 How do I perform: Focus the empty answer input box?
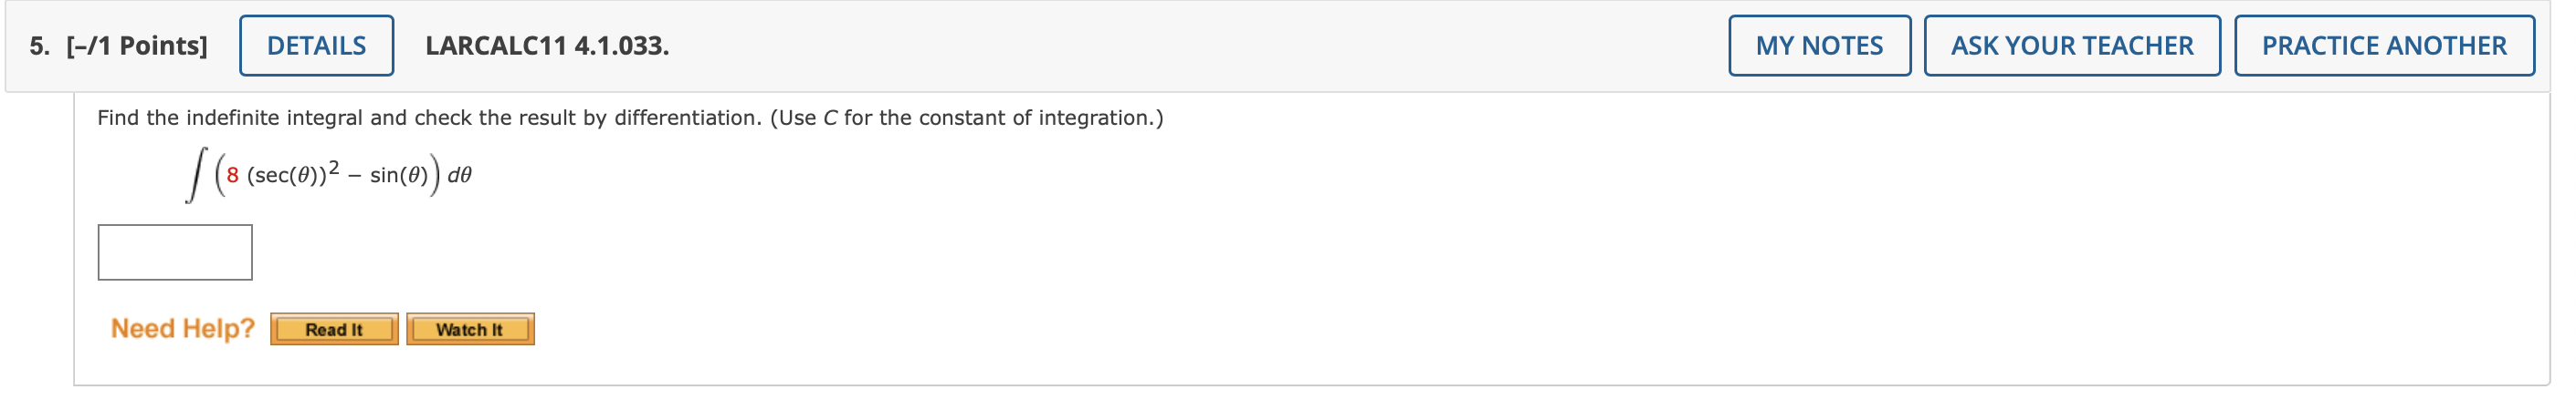click(175, 252)
